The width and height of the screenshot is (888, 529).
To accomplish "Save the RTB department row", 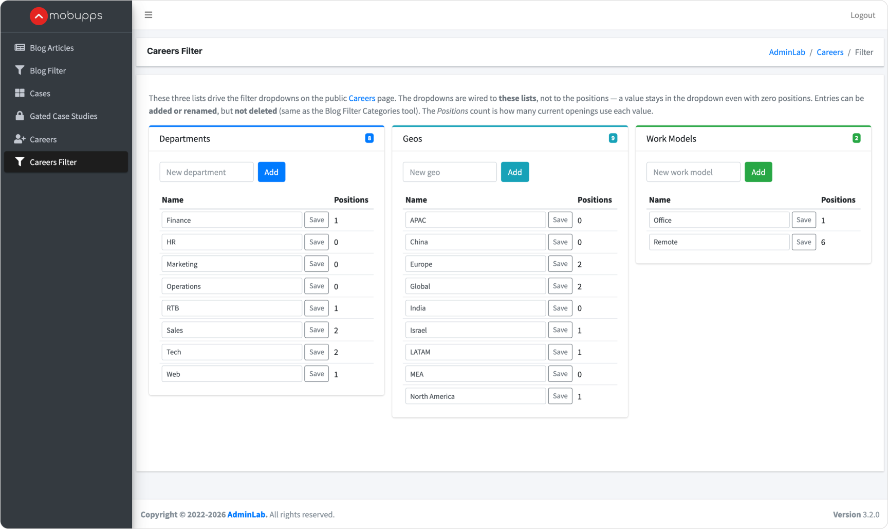I will click(x=317, y=308).
